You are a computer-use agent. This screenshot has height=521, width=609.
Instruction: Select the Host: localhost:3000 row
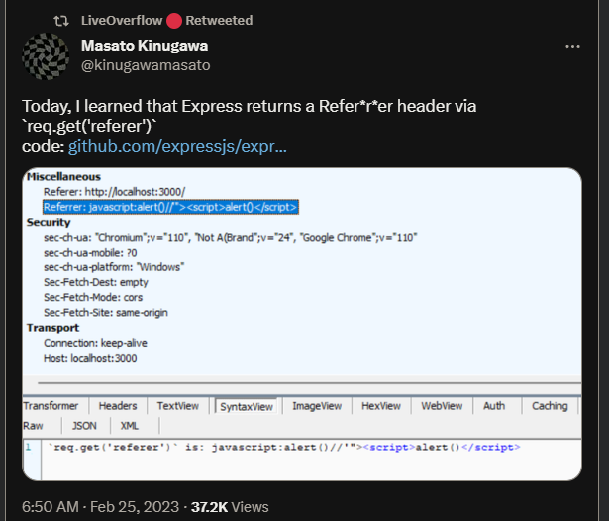coord(90,358)
